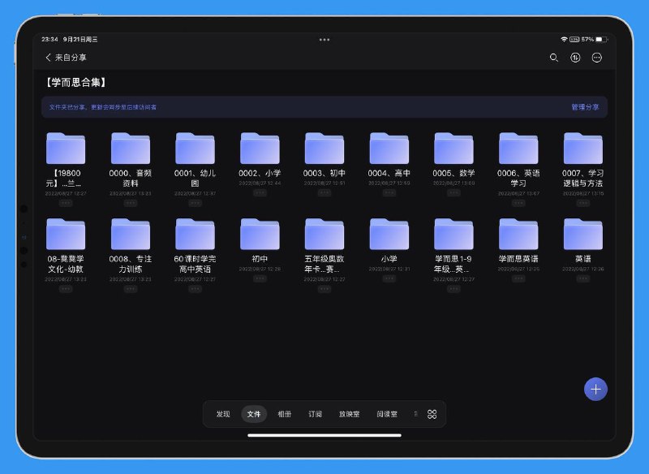This screenshot has width=649, height=474.
Task: Switch to the 相册 tab
Action: (x=285, y=414)
